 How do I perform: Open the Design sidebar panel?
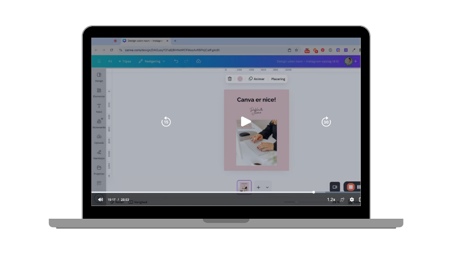point(99,77)
